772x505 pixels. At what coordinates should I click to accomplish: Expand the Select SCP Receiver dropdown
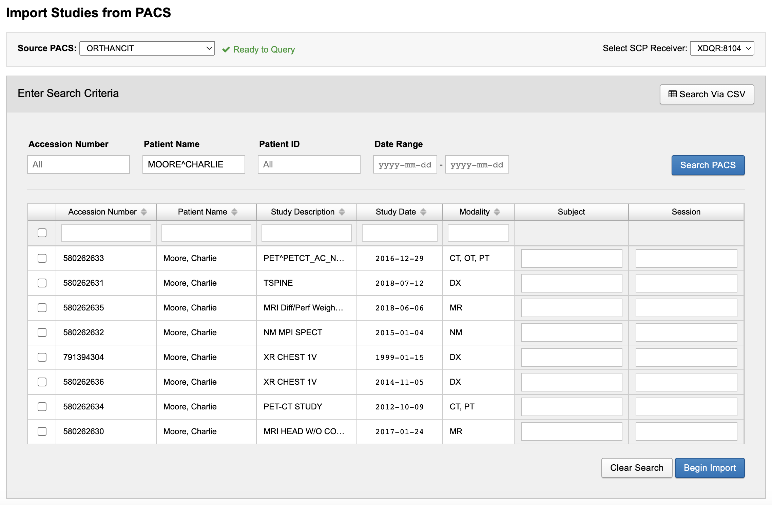(722, 48)
